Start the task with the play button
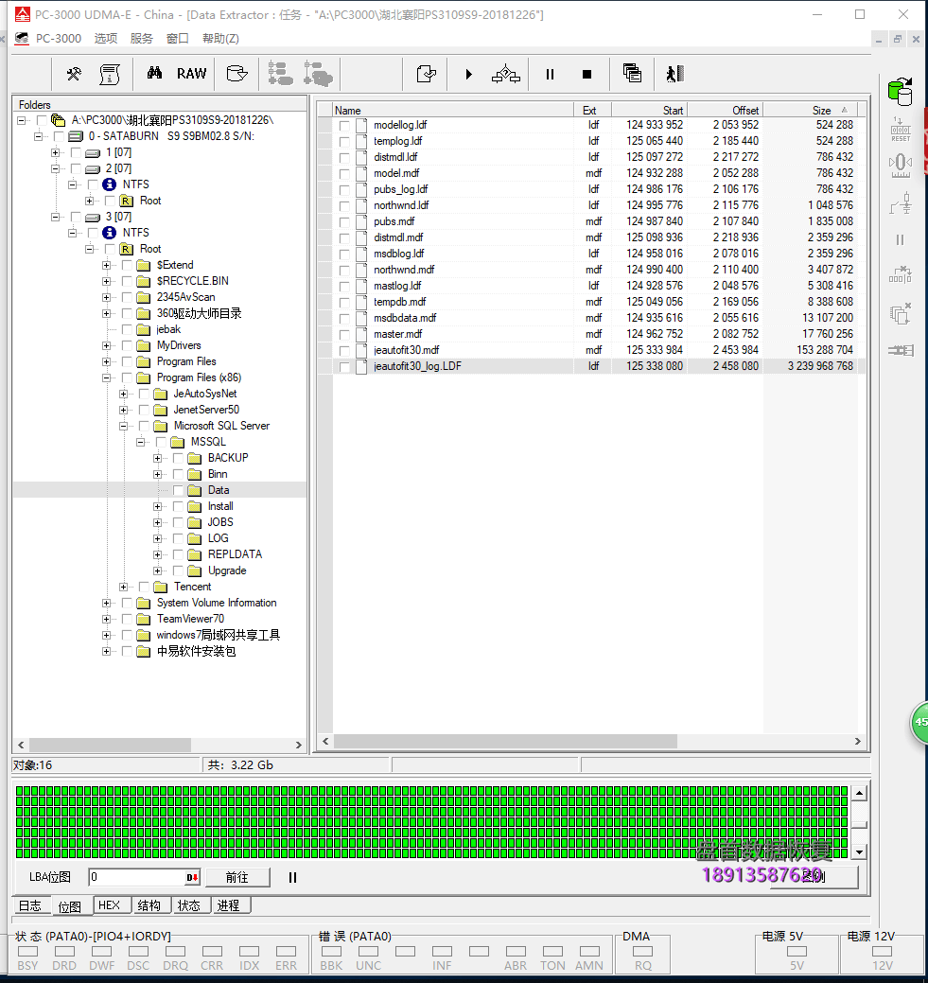Viewport: 928px width, 983px height. coord(469,75)
